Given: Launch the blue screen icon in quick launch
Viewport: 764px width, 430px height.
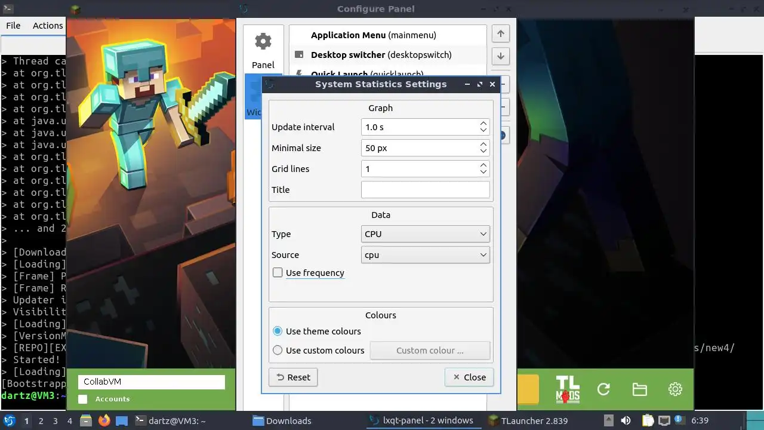Looking at the screenshot, I should click(x=122, y=420).
